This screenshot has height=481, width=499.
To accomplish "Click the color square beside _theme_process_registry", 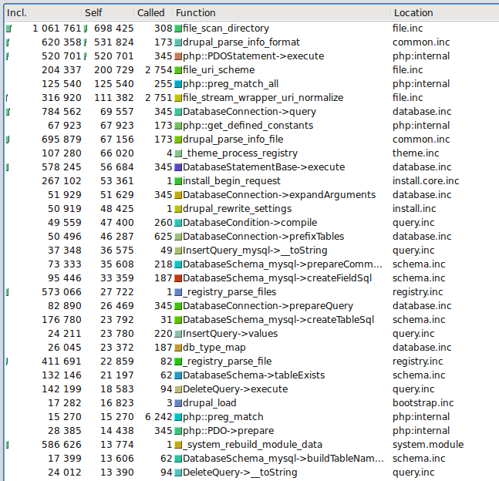I will (178, 153).
